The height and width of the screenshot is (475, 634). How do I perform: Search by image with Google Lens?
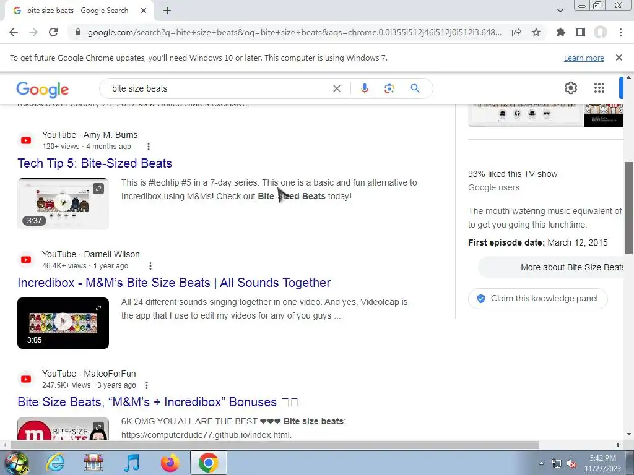point(389,88)
